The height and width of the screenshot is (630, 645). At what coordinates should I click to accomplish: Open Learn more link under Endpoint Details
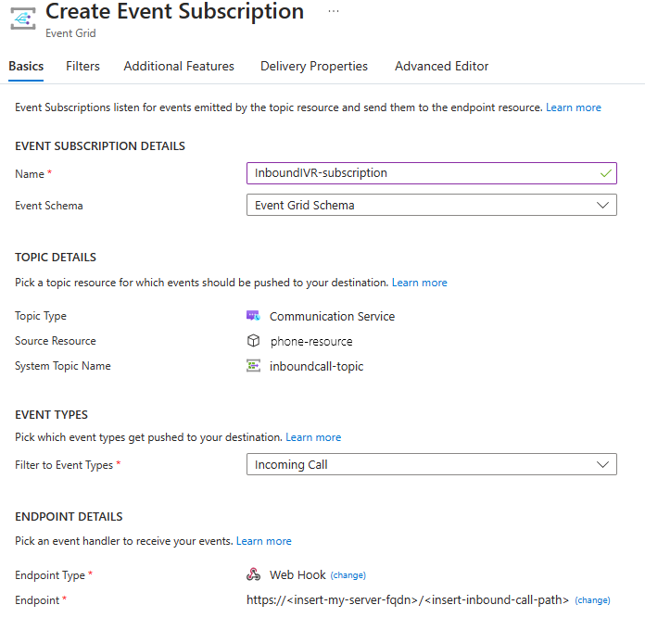[264, 541]
